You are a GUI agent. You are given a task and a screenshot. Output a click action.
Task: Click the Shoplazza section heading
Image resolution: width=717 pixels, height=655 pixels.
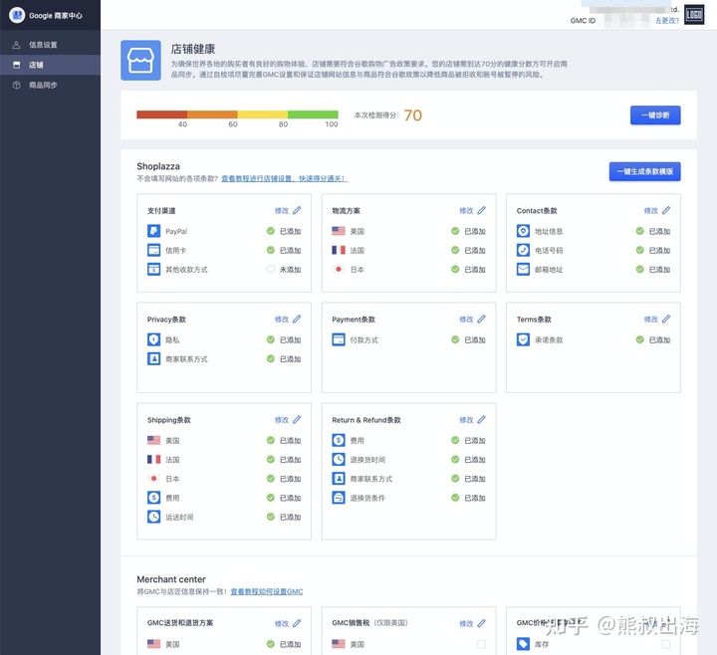(158, 166)
